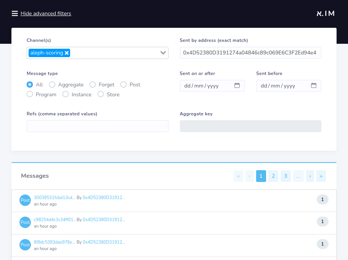Click the pagination ellipsis
Screen dimensions: 348x260
298,176
